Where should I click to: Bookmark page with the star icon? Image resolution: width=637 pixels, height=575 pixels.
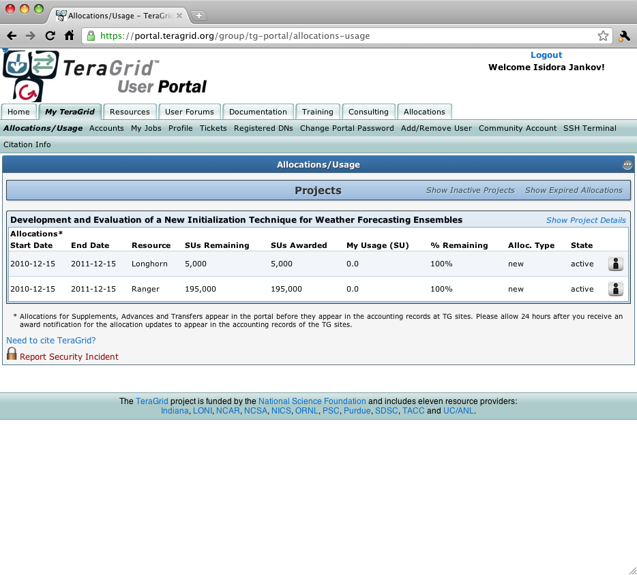point(603,36)
